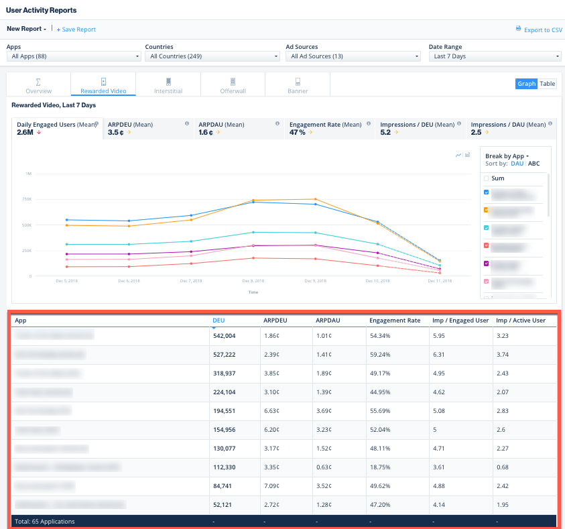Open the All Countries (249) dropdown
The image size is (565, 529).
coord(212,56)
